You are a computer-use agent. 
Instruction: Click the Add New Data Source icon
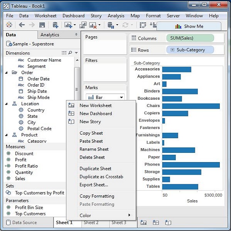(55, 25)
